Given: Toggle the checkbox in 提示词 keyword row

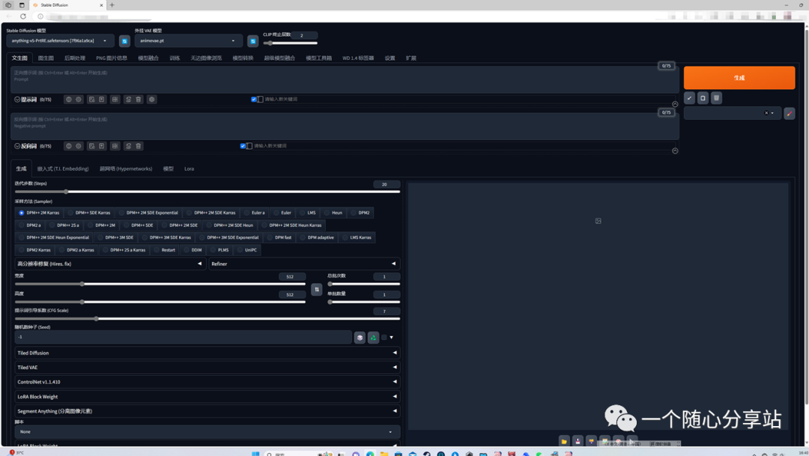Looking at the screenshot, I should (x=253, y=100).
